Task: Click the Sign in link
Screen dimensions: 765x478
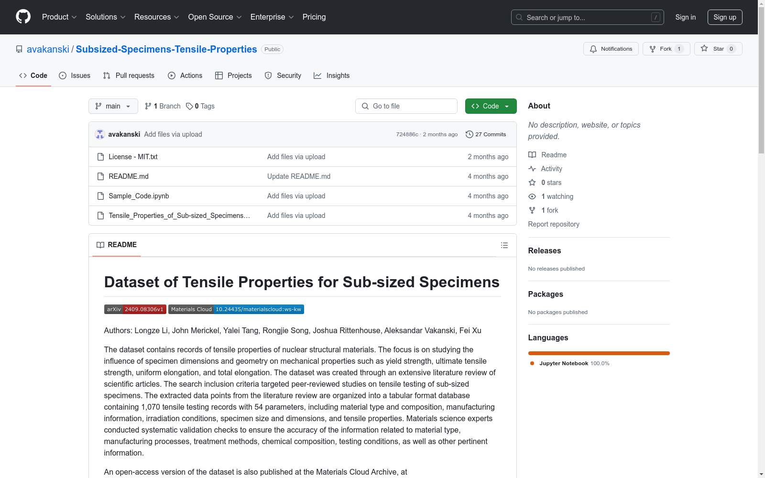Action: click(685, 17)
